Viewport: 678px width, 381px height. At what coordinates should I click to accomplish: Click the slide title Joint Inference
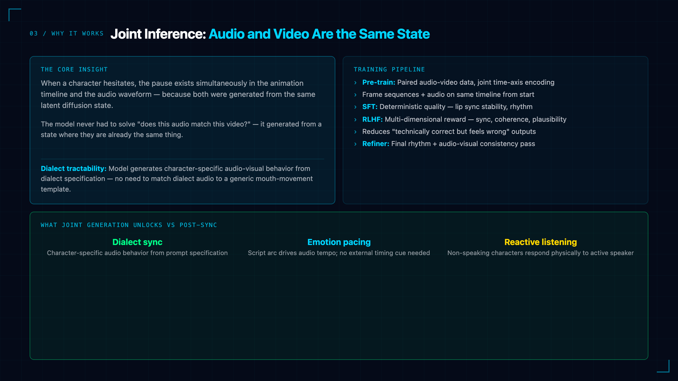click(x=270, y=34)
